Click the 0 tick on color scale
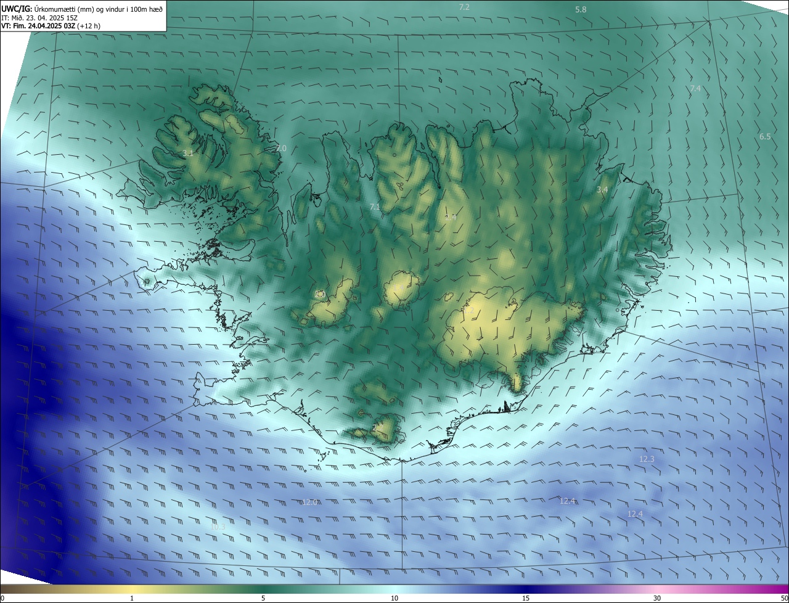 pyautogui.click(x=2, y=598)
